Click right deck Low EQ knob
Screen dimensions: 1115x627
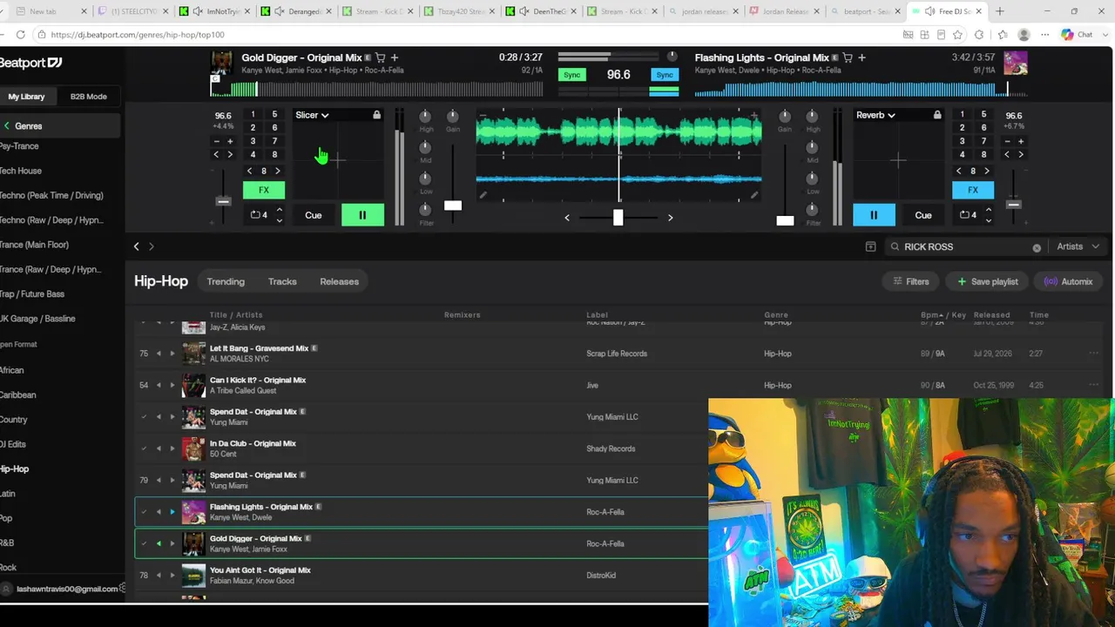[x=812, y=179]
